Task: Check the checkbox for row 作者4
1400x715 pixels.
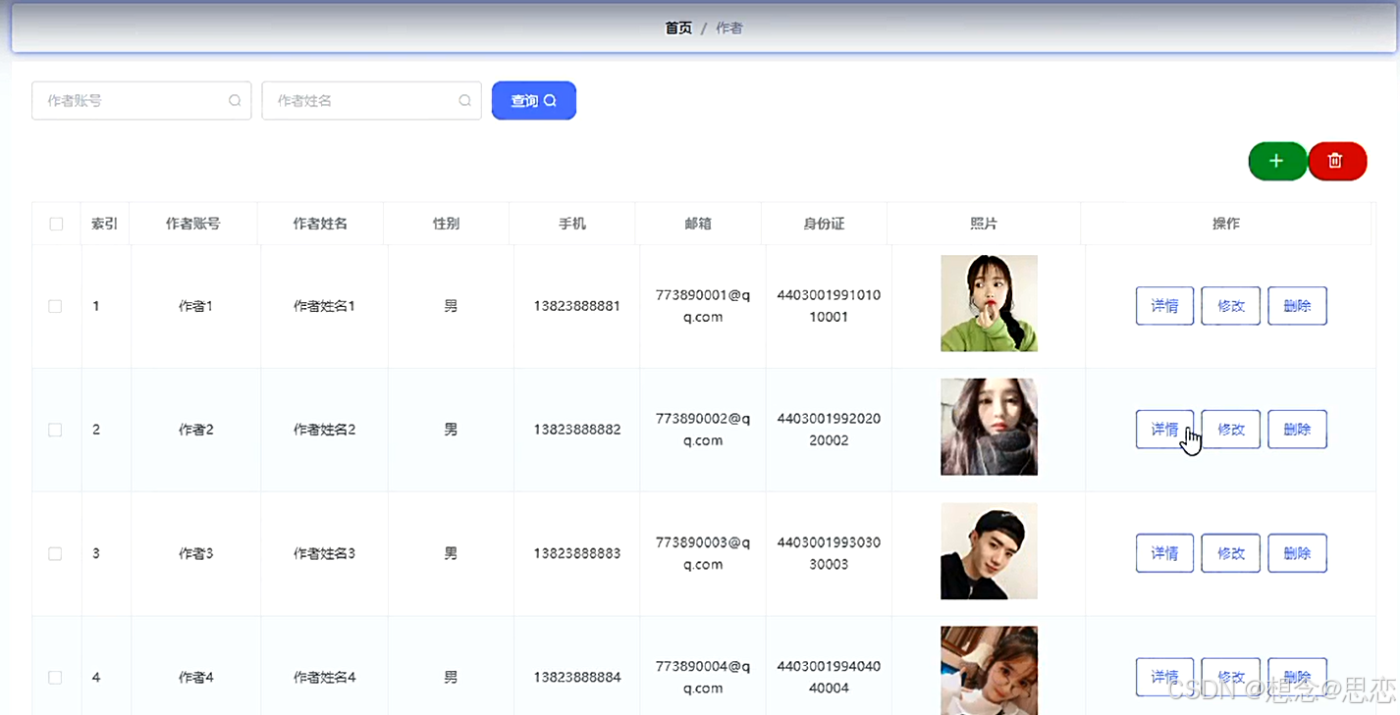Action: coord(55,677)
